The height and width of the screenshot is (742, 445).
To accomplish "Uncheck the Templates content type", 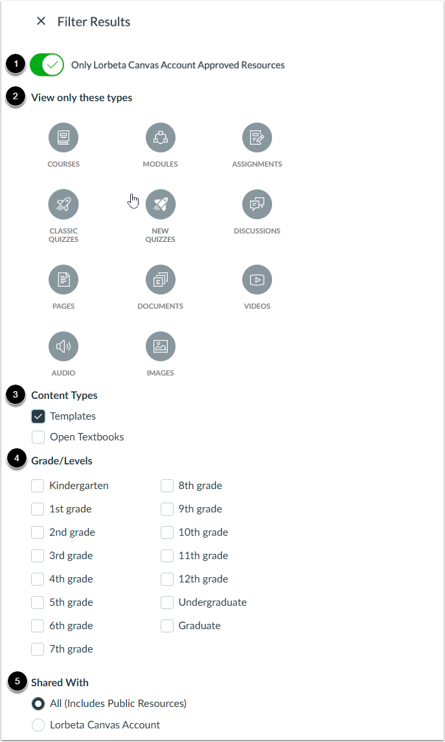I will click(x=38, y=416).
